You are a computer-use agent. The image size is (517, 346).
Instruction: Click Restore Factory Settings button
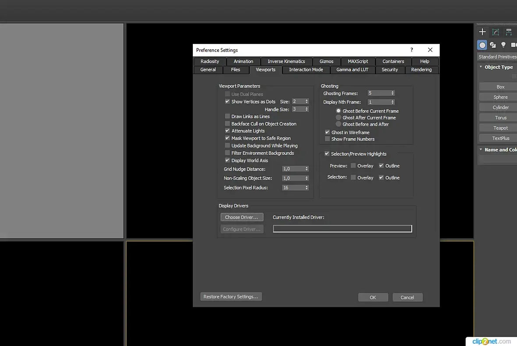pos(231,296)
